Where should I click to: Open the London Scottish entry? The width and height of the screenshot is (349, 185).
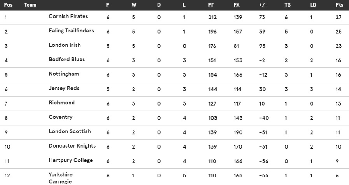pos(70,131)
